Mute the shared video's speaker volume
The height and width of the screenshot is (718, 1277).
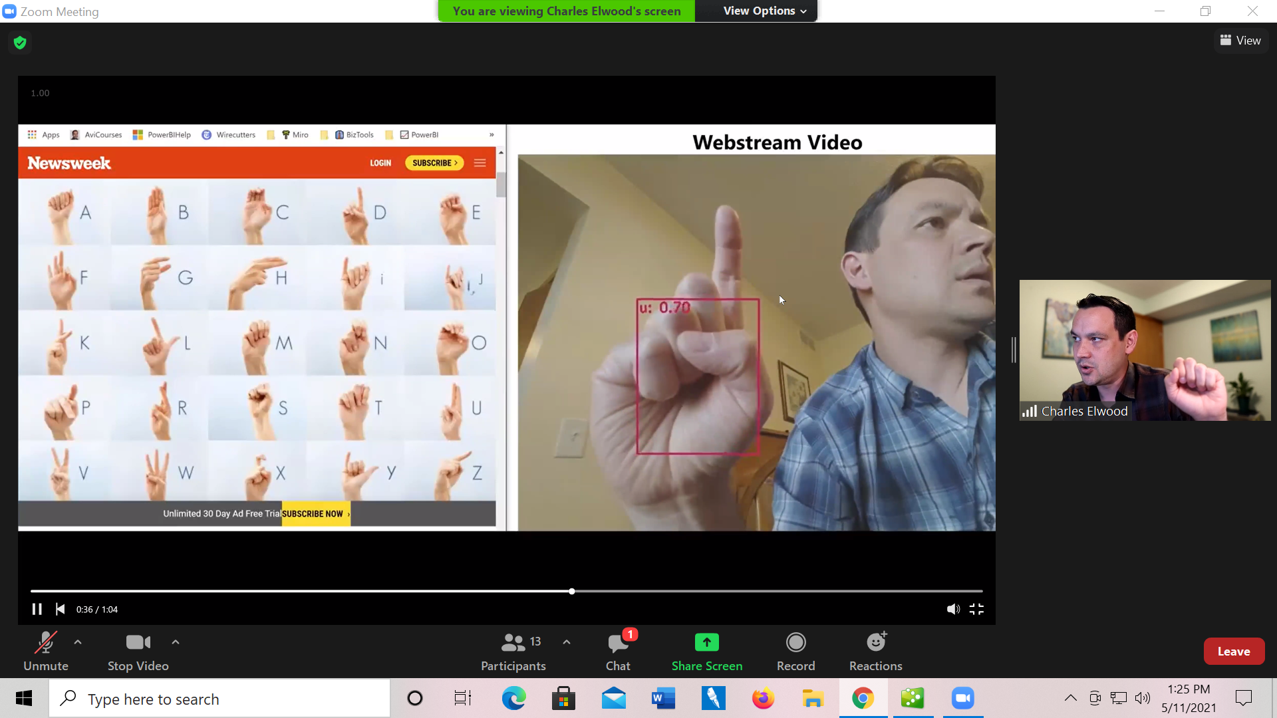tap(952, 609)
